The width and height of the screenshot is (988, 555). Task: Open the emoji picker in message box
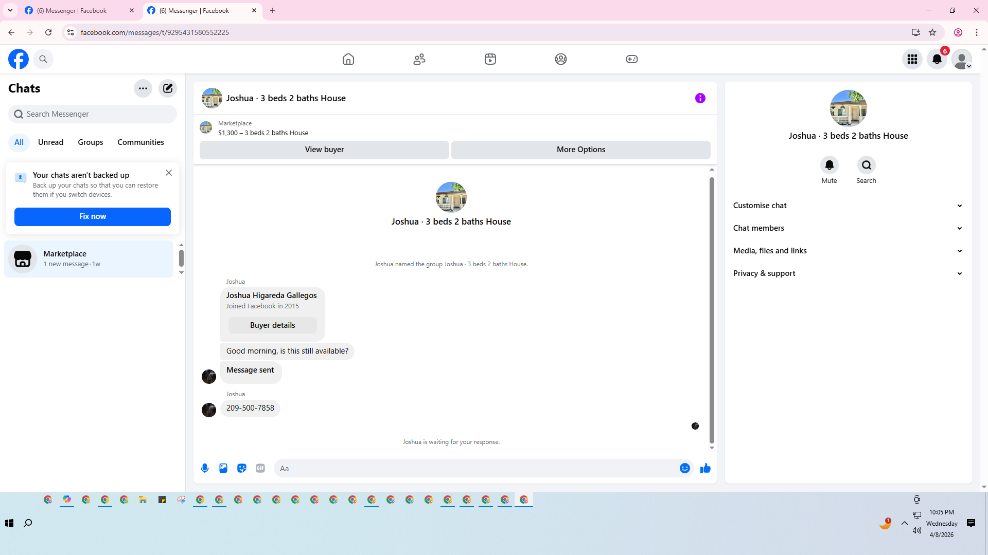click(x=684, y=468)
